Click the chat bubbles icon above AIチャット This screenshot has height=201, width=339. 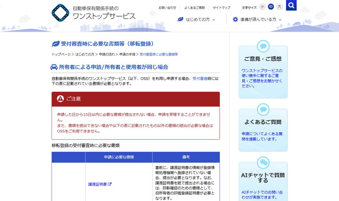tap(263, 163)
